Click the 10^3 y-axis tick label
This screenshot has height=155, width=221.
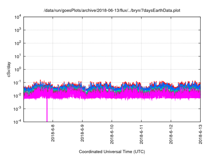pos(18,30)
